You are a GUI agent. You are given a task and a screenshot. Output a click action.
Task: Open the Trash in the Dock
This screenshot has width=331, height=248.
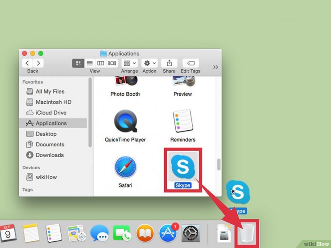pos(247,234)
